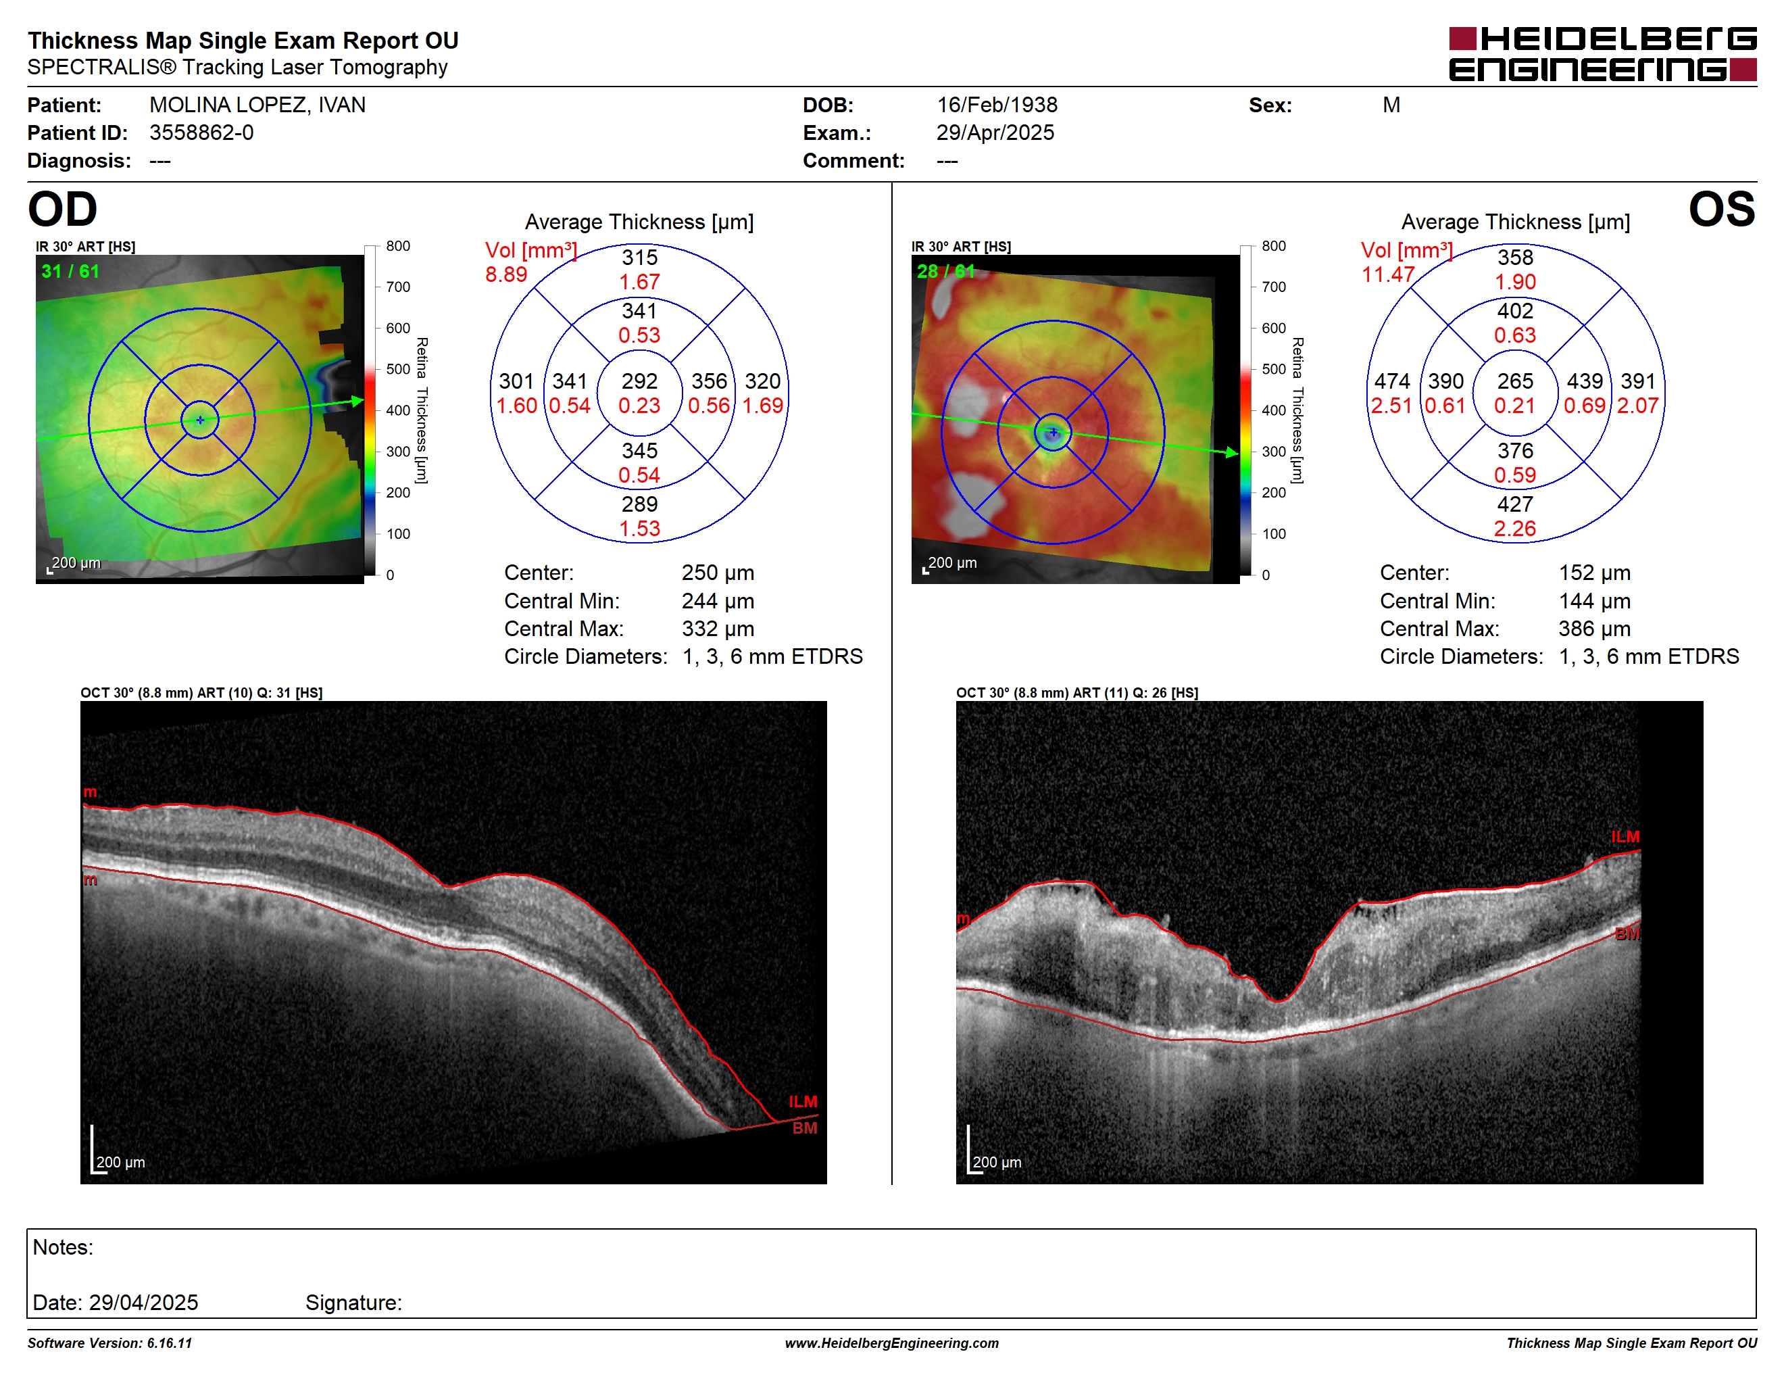The height and width of the screenshot is (1379, 1784).
Task: Click OS outer left thickness 474
Action: pos(1392,381)
